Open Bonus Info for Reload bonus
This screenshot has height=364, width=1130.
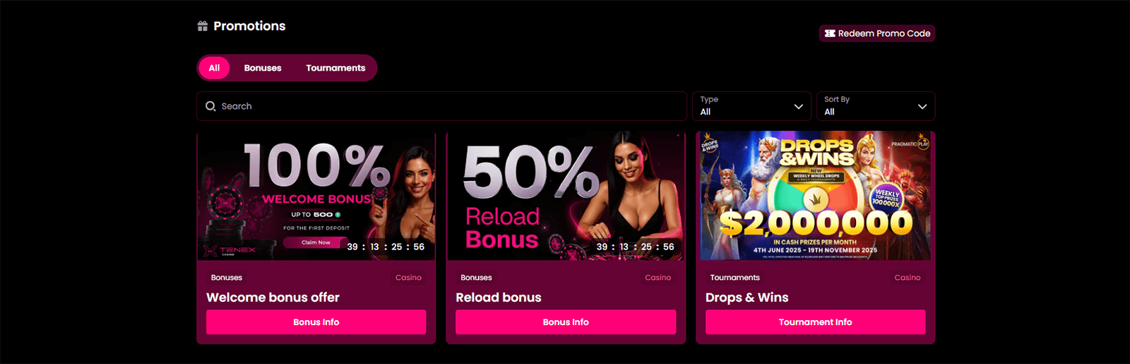566,322
